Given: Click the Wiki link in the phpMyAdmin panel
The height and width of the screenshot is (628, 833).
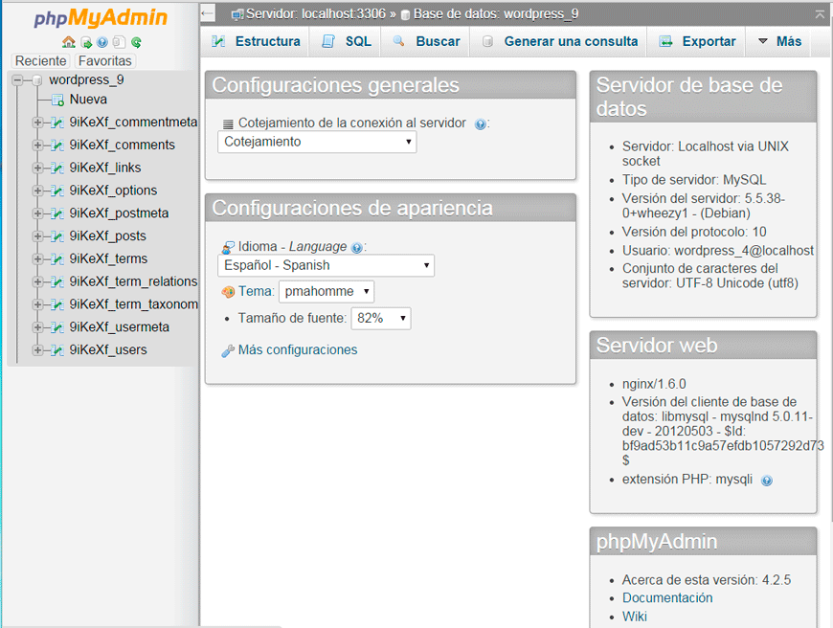Looking at the screenshot, I should pyautogui.click(x=635, y=617).
